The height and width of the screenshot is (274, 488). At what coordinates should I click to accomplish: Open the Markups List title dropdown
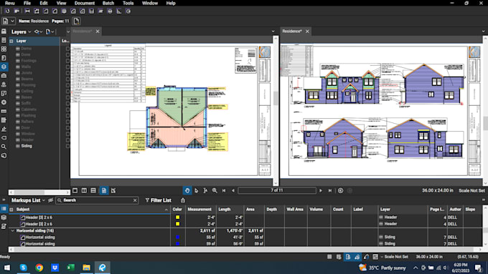(x=44, y=200)
